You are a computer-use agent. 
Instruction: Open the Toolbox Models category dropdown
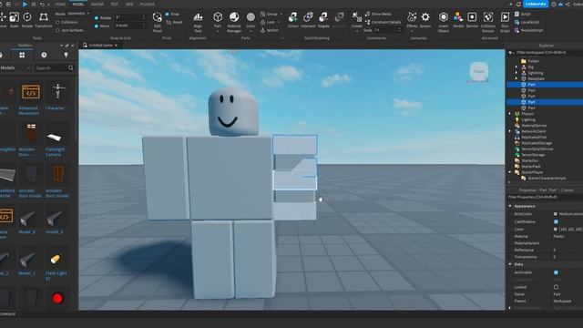(15, 68)
